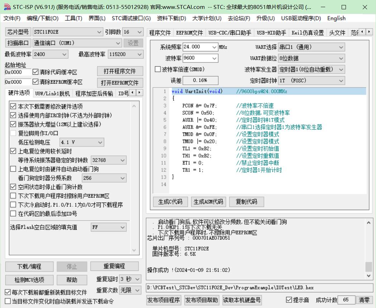
Task: Toggle 选择使用内部IRC时钟 option
Action: pos(13,115)
